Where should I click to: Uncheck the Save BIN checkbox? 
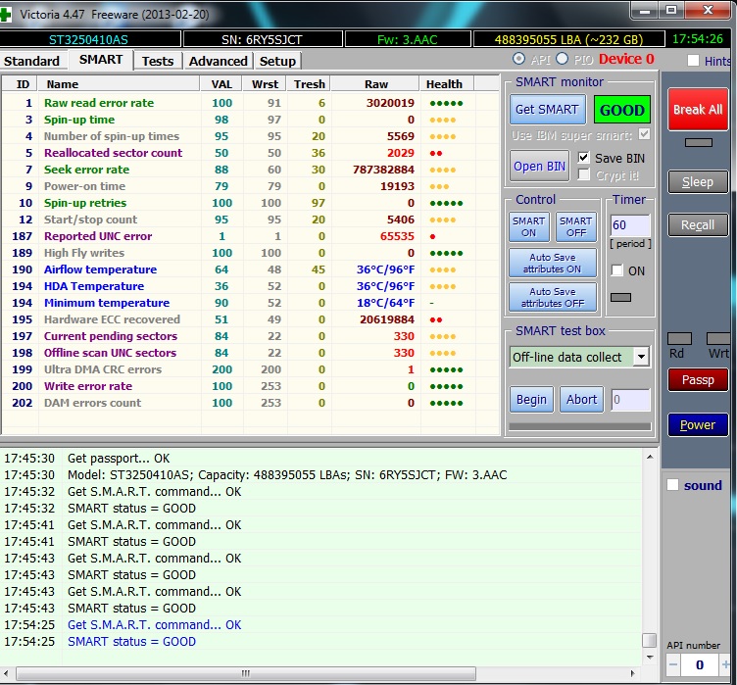pos(584,158)
